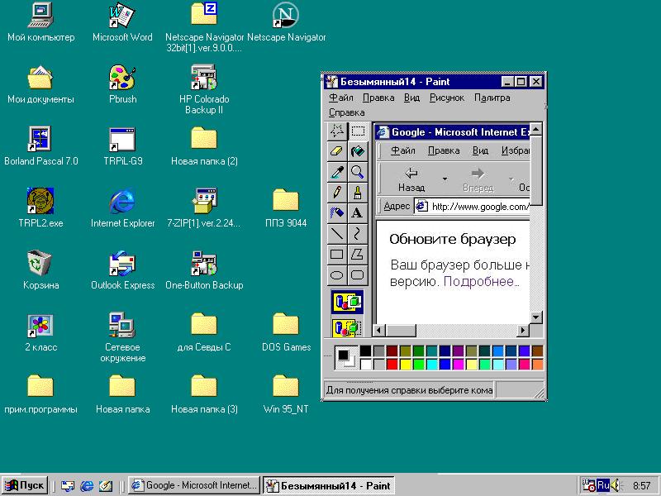Pick the red color swatch in palette
The height and width of the screenshot is (496, 661).
click(392, 364)
